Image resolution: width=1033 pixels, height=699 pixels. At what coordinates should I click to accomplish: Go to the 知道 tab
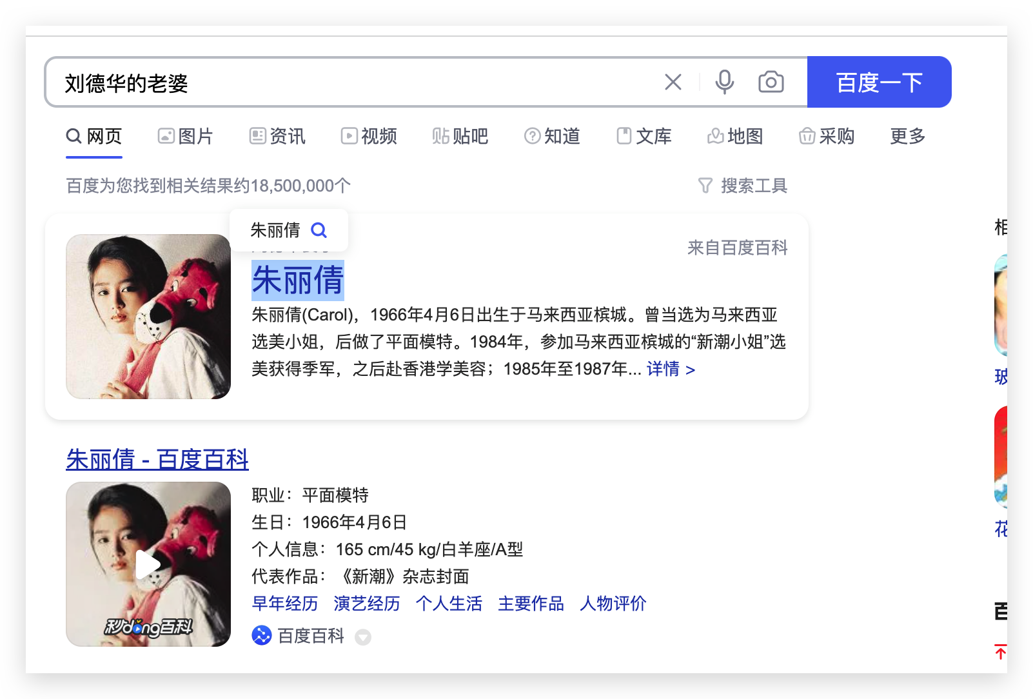(552, 136)
